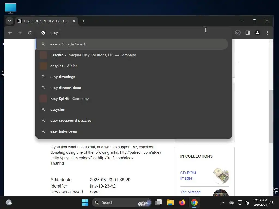Select the easyJet Airline suggestion
The image size is (279, 209).
pyautogui.click(x=132, y=66)
